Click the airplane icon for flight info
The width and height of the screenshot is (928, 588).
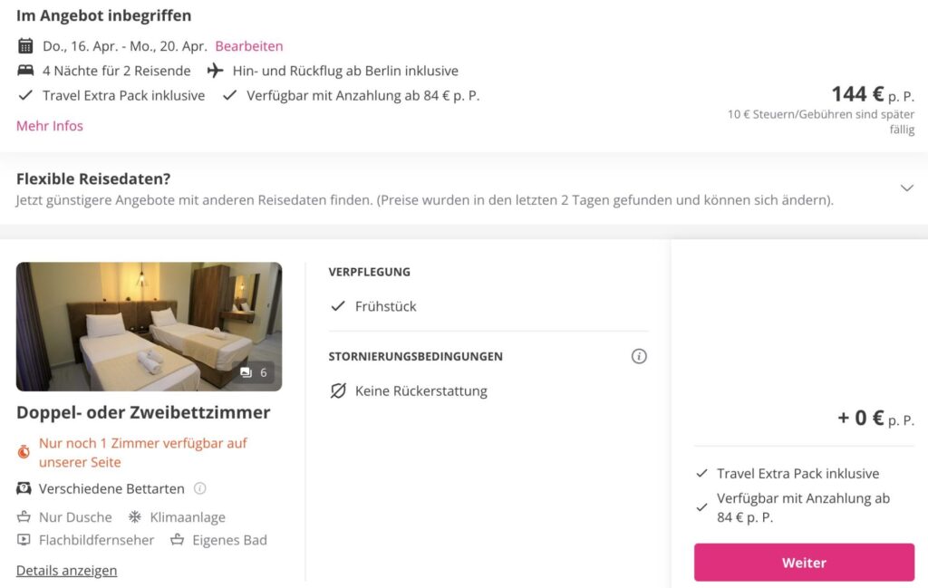coord(215,71)
